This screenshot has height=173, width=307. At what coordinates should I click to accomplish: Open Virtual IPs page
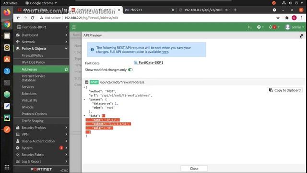point(29,100)
